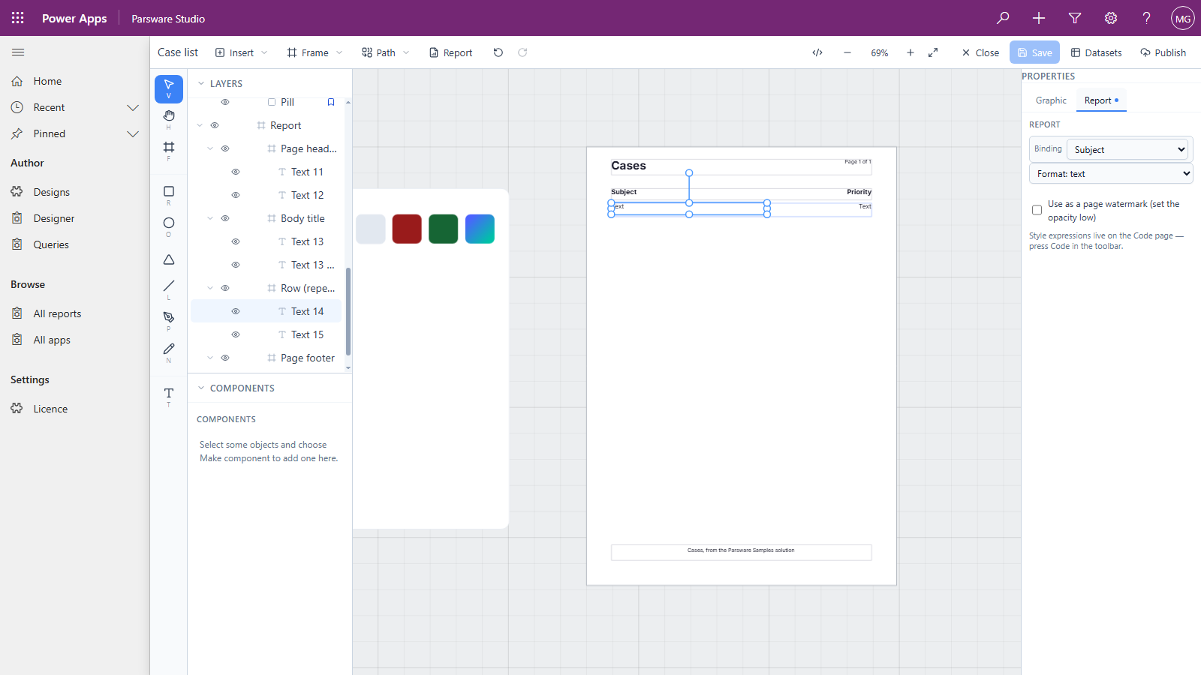Enable the page watermark checkbox

1037,210
